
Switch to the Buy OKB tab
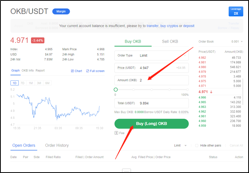[x=133, y=42]
